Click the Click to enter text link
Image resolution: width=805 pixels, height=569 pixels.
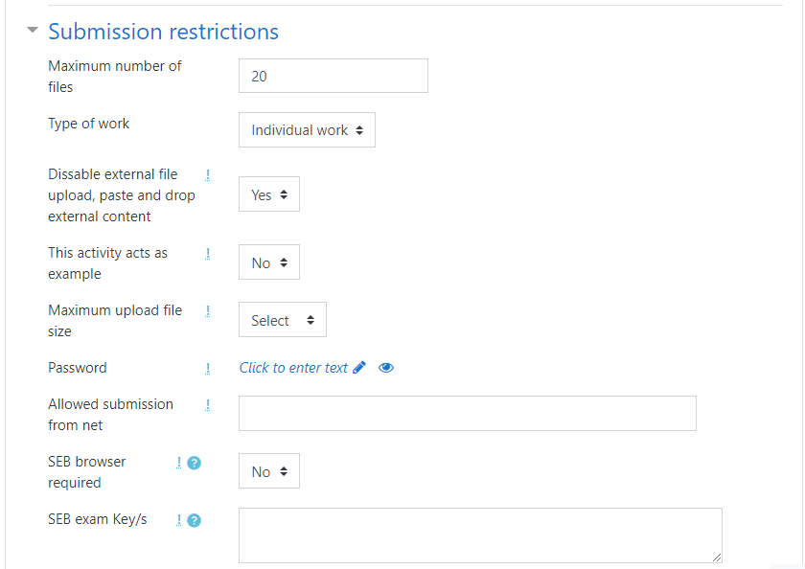(x=293, y=367)
